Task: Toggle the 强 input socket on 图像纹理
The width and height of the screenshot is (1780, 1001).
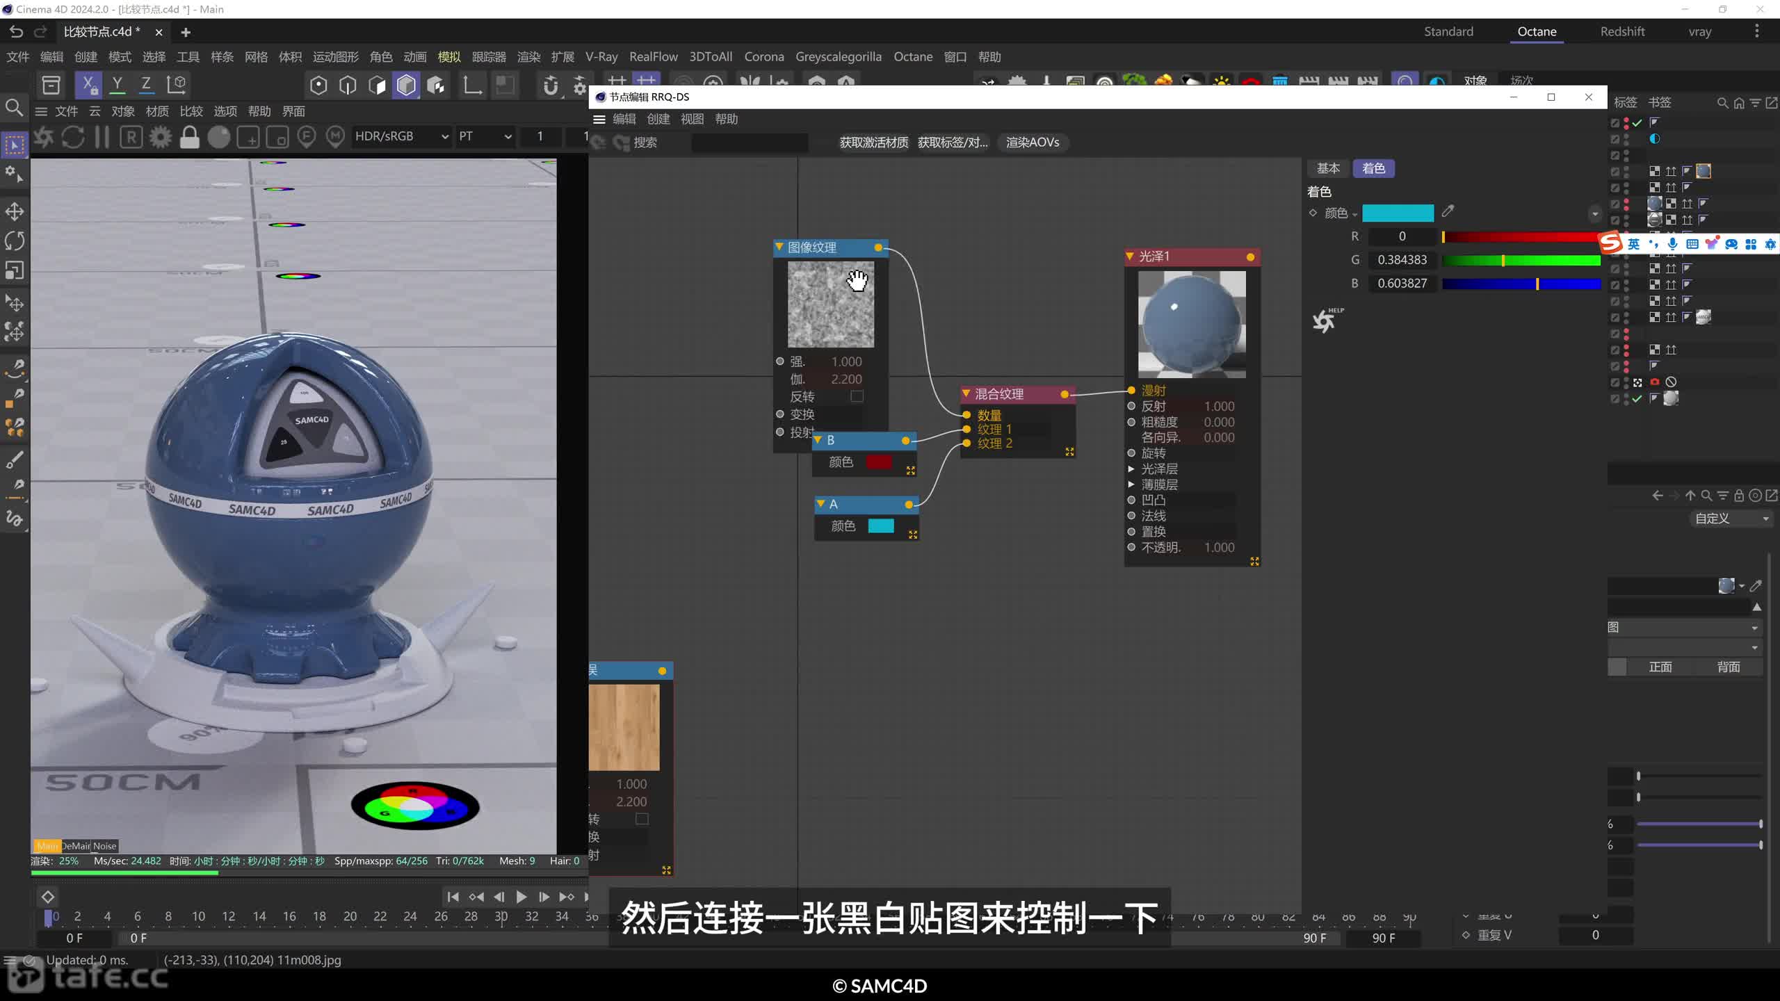Action: 780,361
